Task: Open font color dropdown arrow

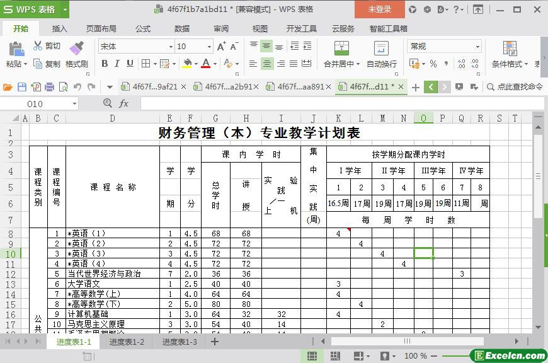Action: pos(215,64)
